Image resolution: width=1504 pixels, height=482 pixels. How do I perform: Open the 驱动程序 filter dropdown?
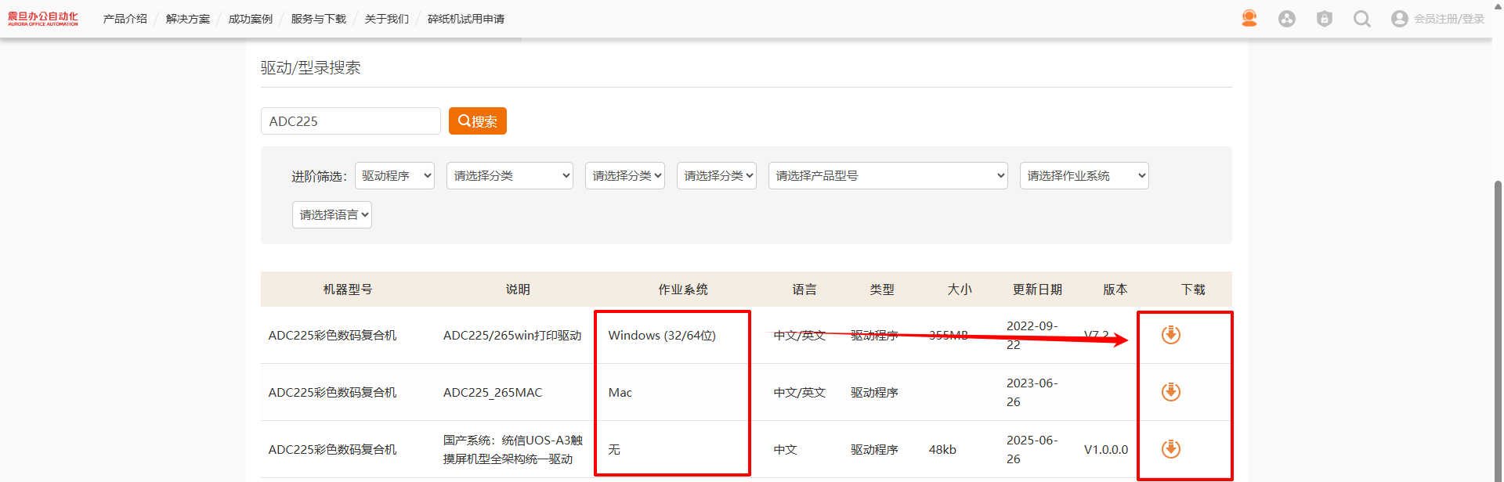(395, 176)
